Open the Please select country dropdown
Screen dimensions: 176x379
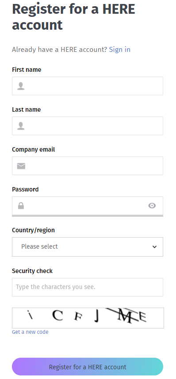(x=88, y=247)
